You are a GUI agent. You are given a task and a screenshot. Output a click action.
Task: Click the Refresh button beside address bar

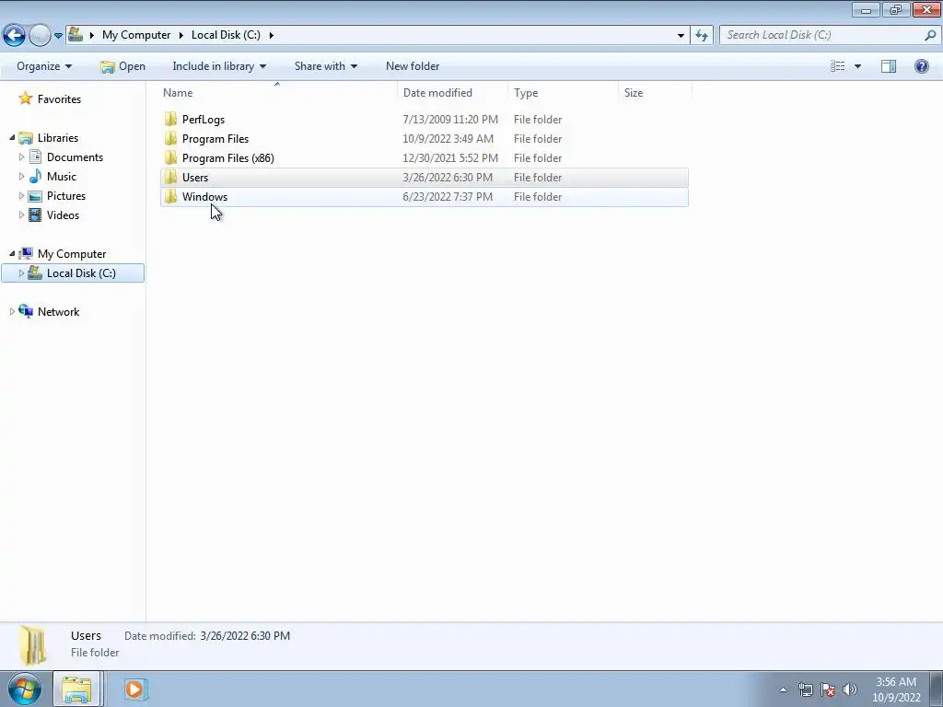pyautogui.click(x=702, y=36)
